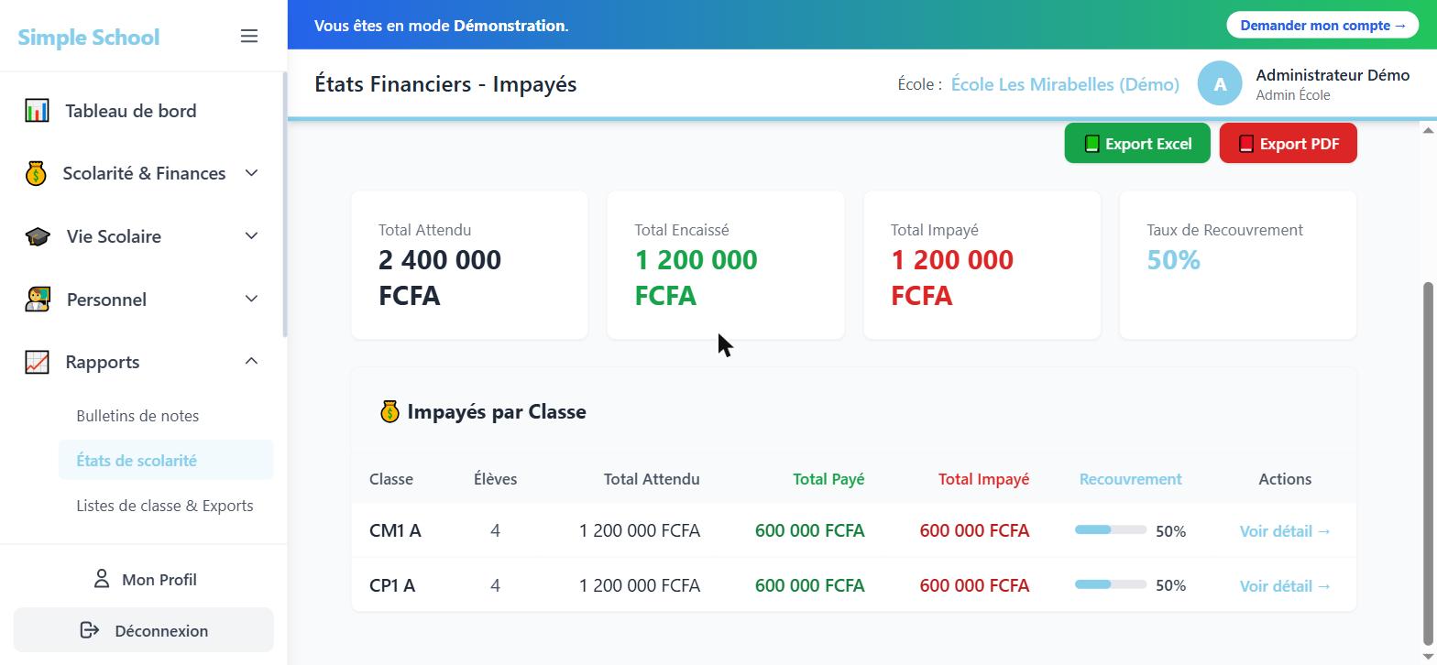
Task: Expand the Personnel section chevron
Action: (251, 300)
